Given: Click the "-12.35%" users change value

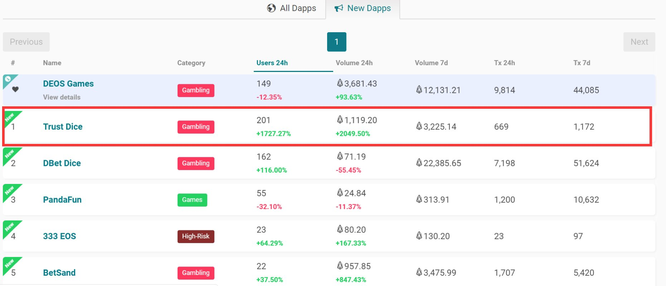Looking at the screenshot, I should (x=269, y=97).
